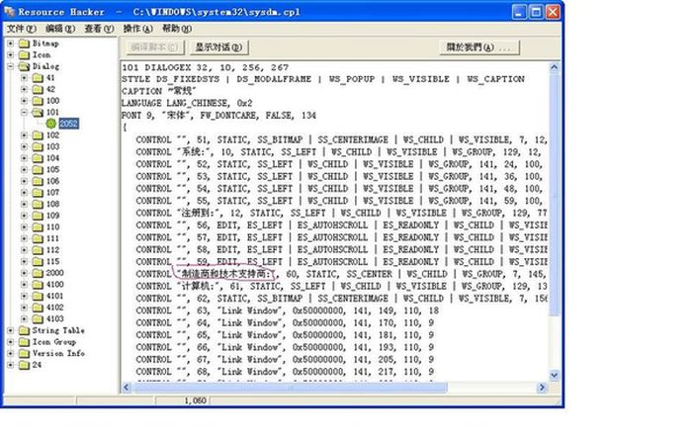Screen dimensions: 692x445
Task: Click the 显示对话(D) button
Action: [218, 47]
